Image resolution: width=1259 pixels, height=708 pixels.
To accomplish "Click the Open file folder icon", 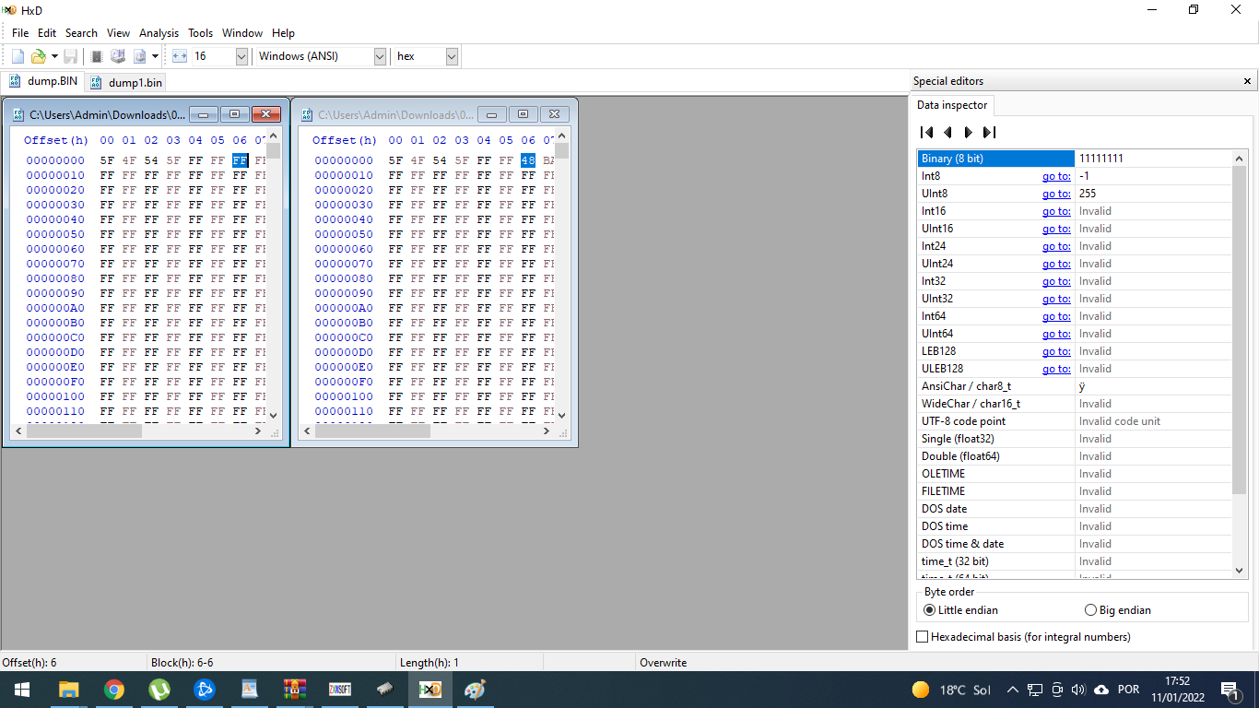I will (39, 56).
